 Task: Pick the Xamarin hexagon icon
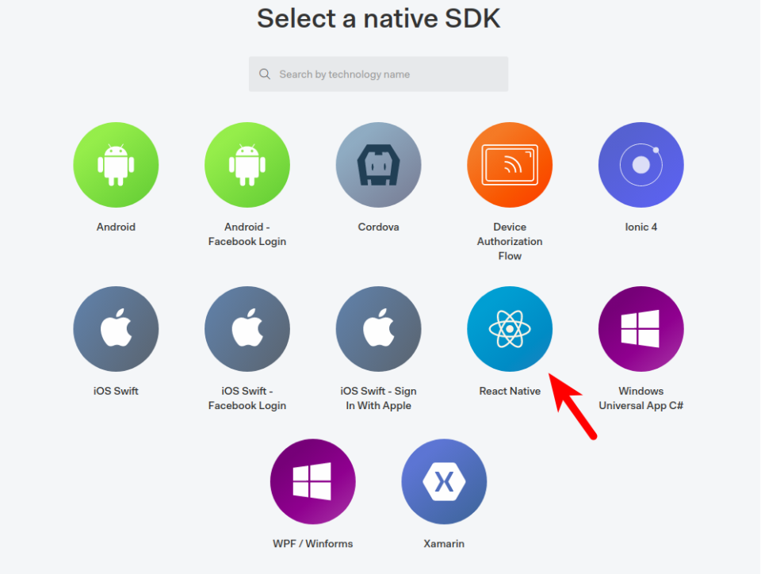pos(444,482)
